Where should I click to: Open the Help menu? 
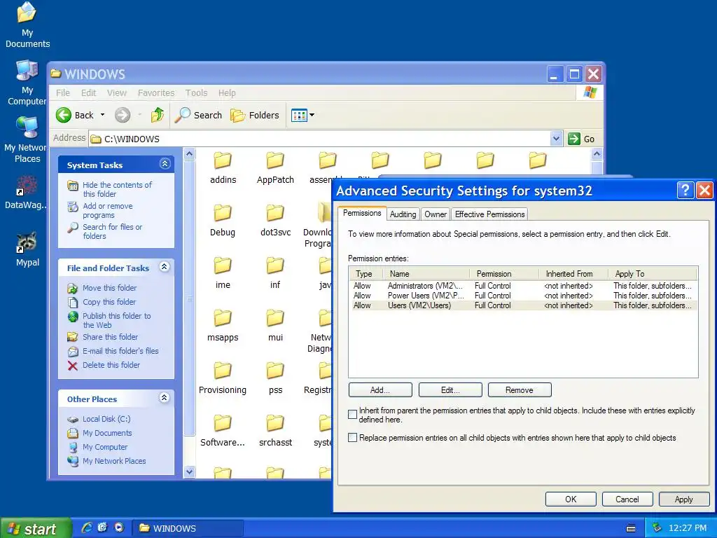(227, 93)
